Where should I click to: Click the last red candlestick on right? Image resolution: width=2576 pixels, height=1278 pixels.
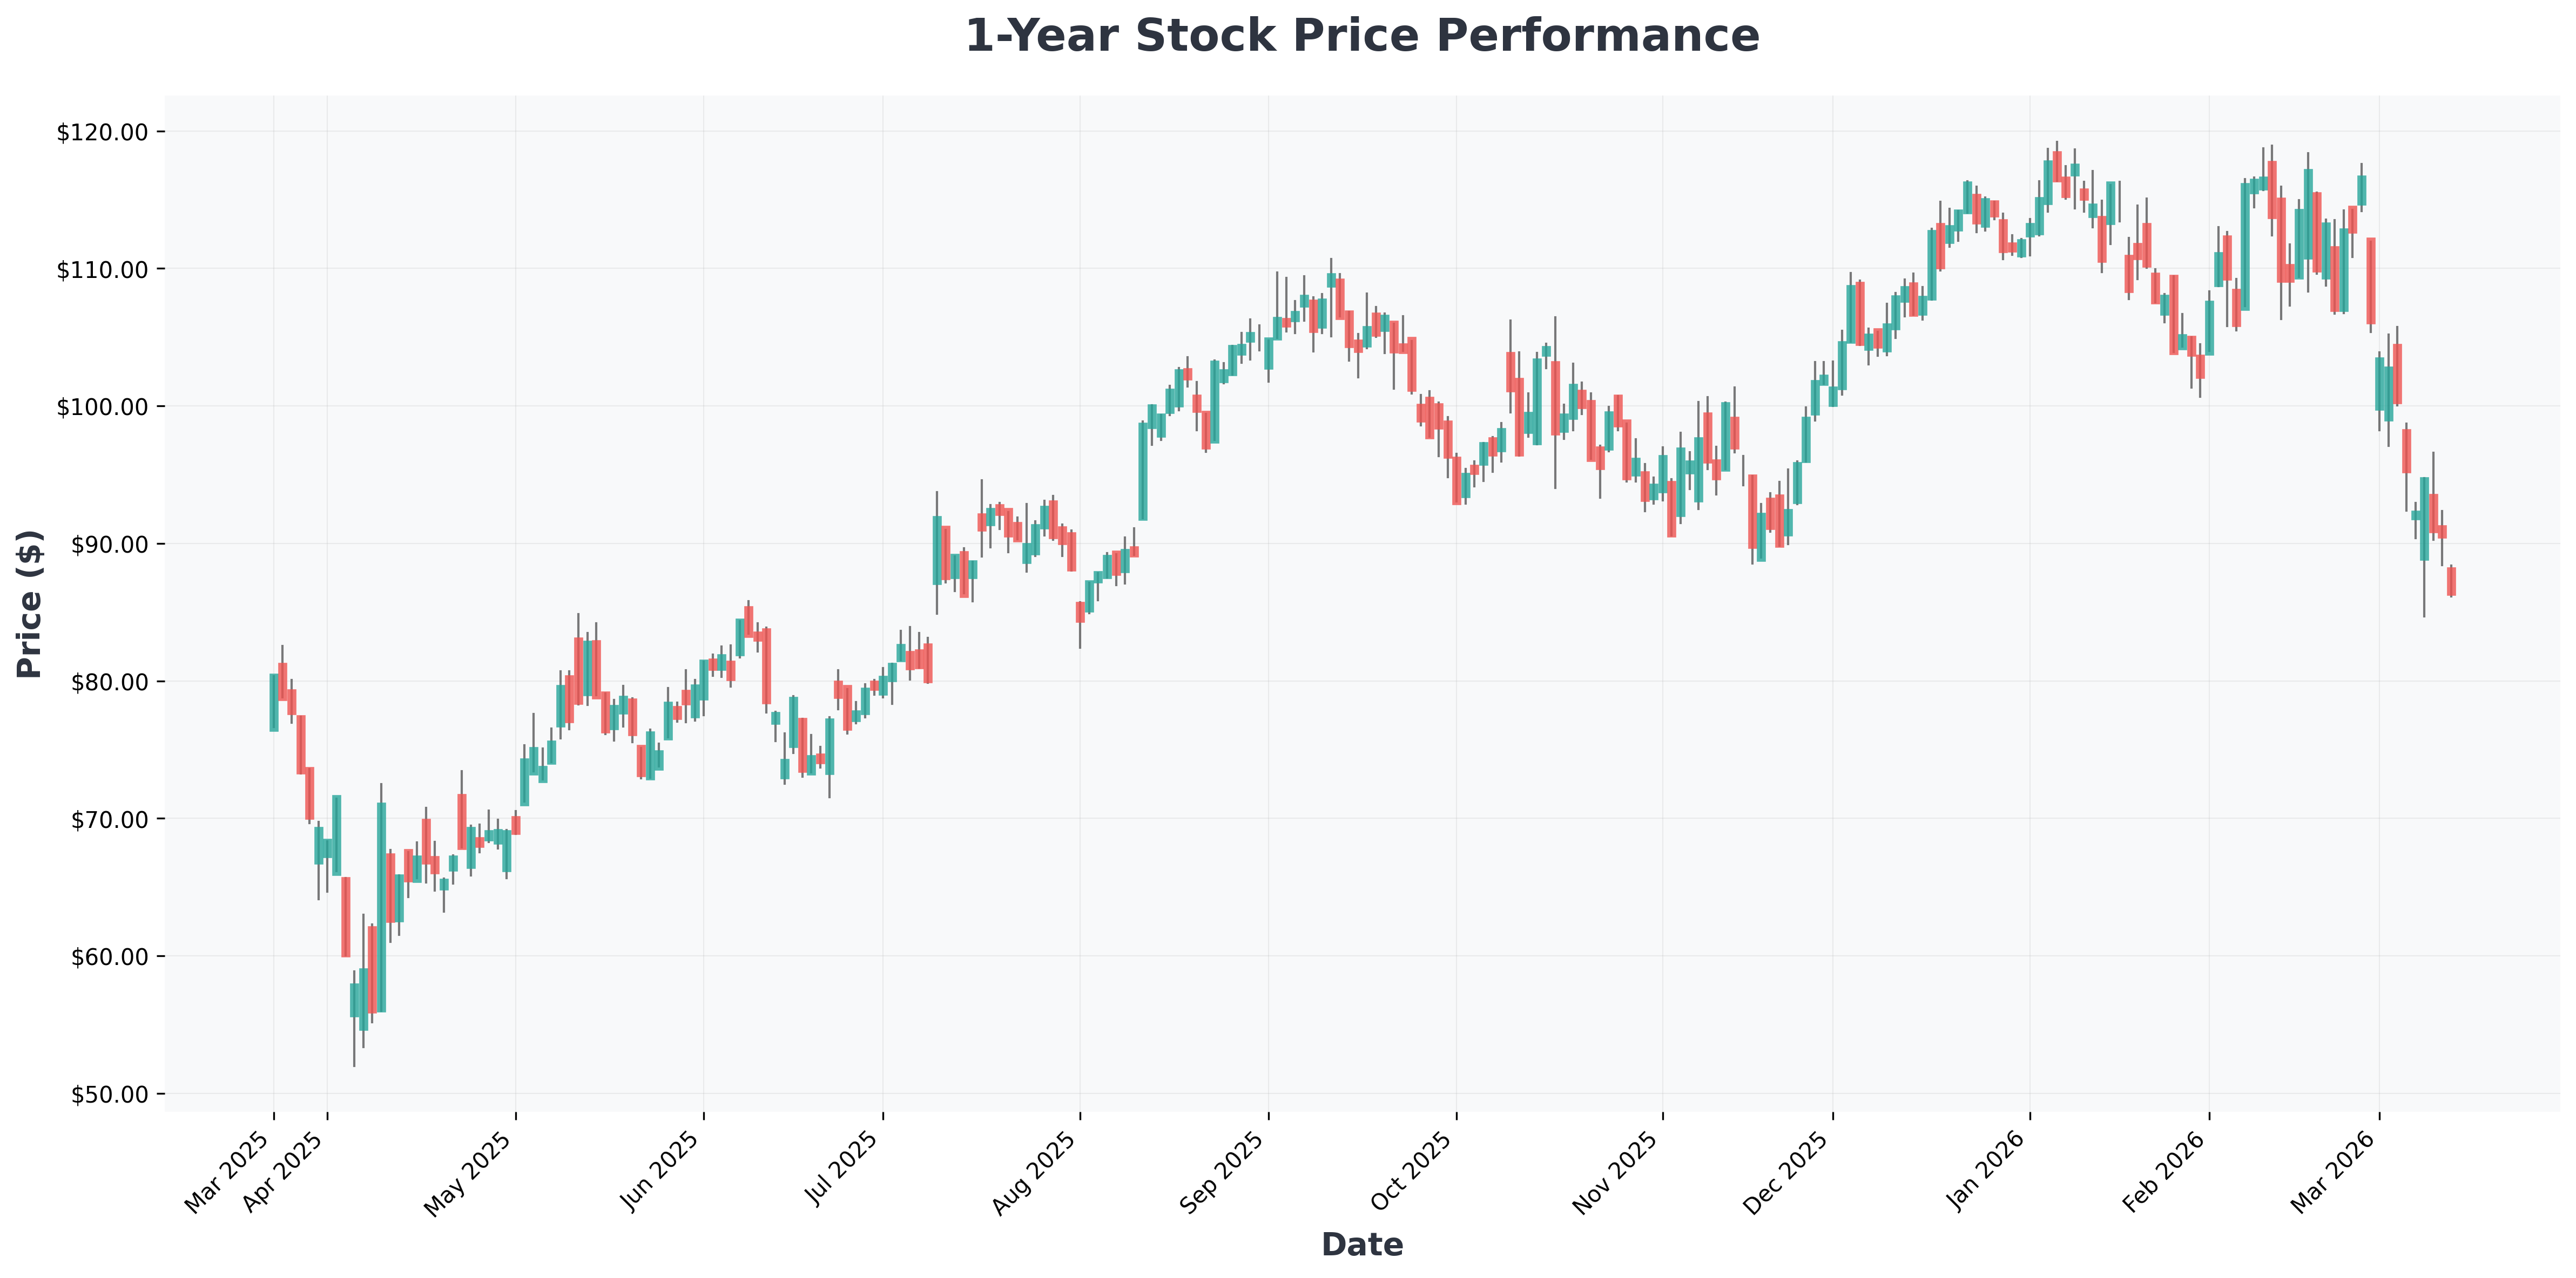(2451, 582)
